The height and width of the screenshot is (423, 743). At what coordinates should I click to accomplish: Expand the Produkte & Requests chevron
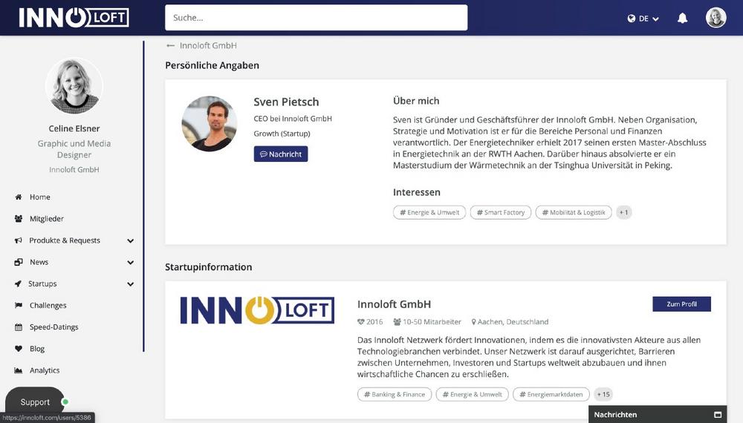tap(130, 241)
